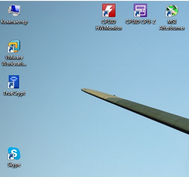The image size is (189, 177).
Task: Select the blue TrueCrypt shortcut icon
Action: coord(14,82)
